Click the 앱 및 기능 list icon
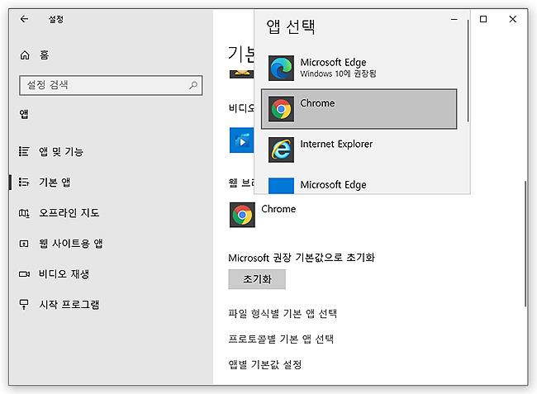Viewport: 537px width, 394px height. tap(24, 151)
